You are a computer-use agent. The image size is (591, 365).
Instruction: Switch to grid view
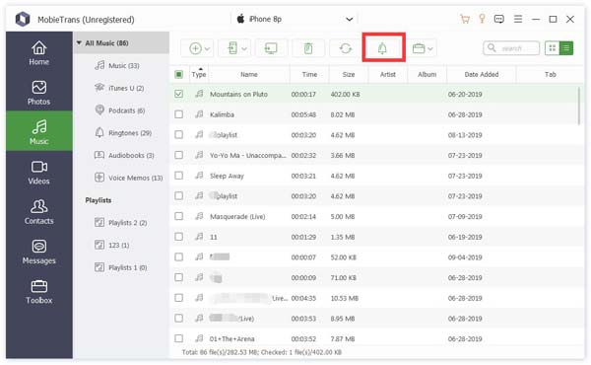point(553,48)
